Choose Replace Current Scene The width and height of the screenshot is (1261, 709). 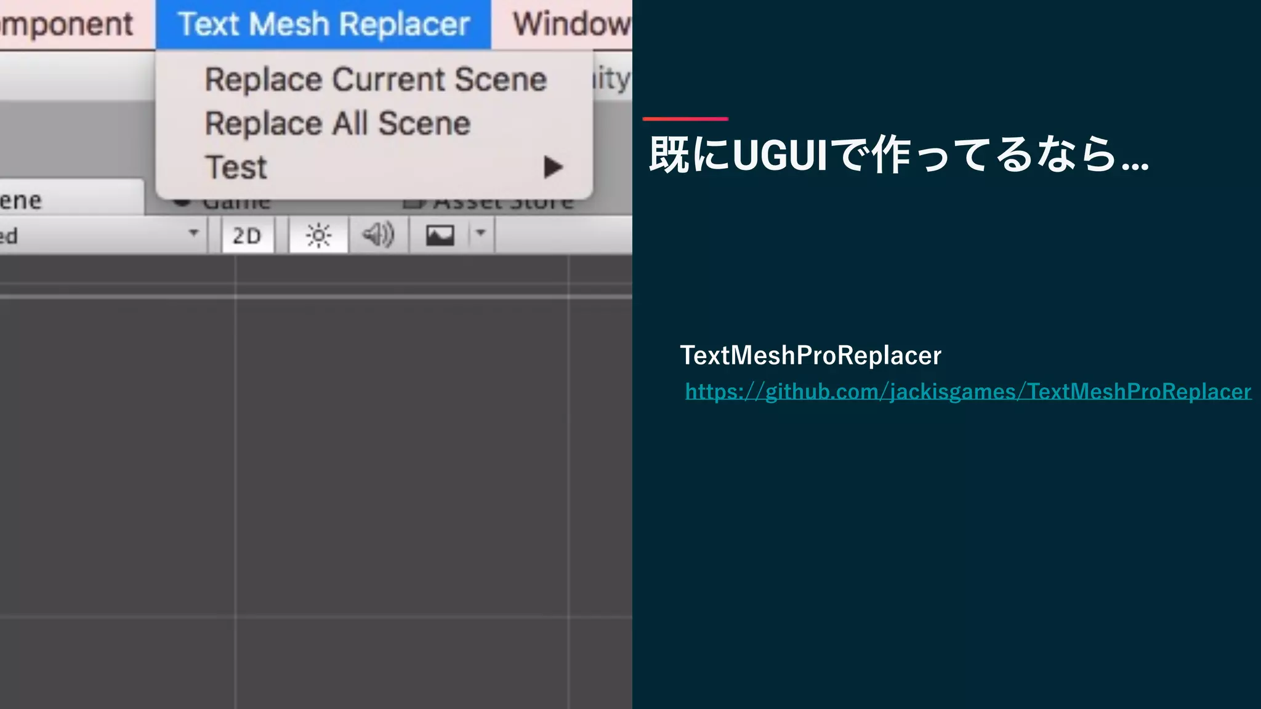[x=376, y=79]
